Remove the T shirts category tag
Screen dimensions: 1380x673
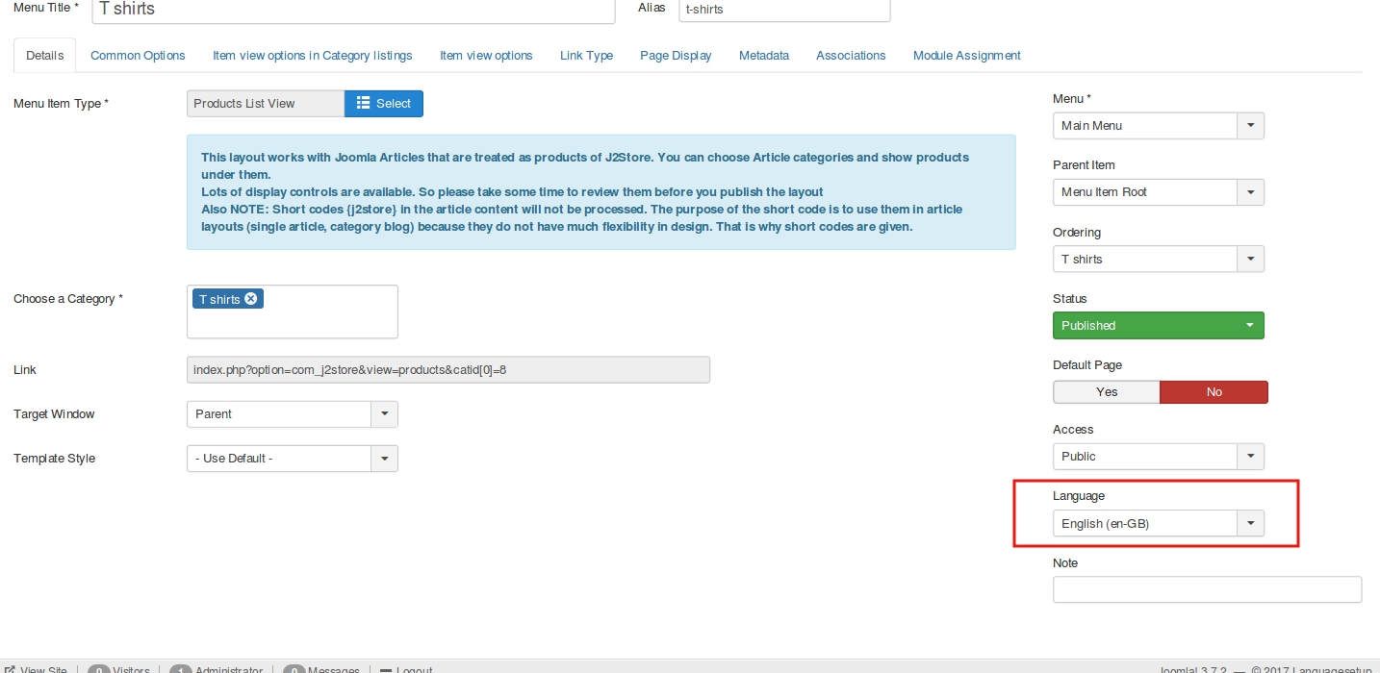(251, 299)
